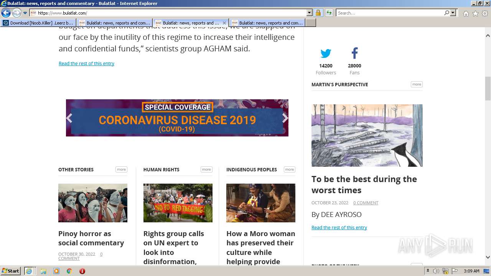Click the browser Forward arrow button

(16, 13)
